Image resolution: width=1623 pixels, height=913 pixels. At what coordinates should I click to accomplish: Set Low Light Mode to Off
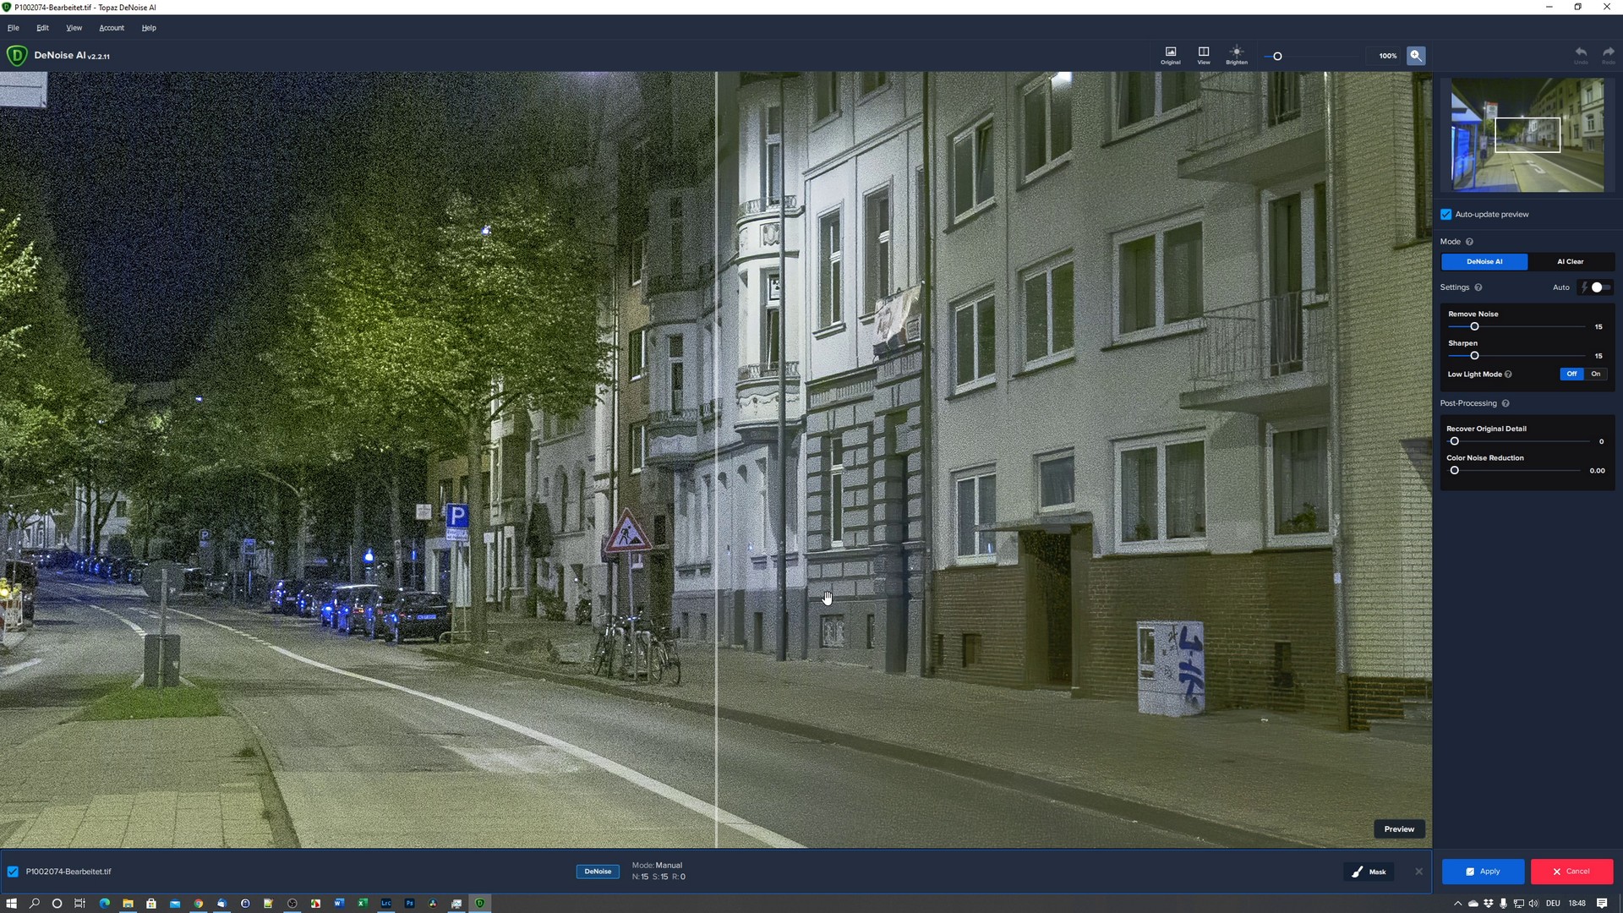[1571, 374]
